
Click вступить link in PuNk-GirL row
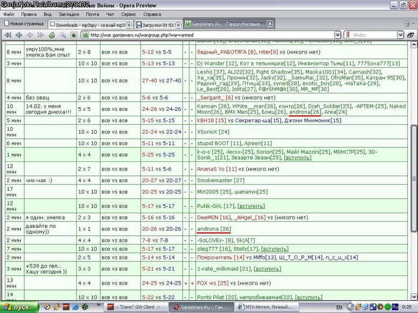pos(251,206)
